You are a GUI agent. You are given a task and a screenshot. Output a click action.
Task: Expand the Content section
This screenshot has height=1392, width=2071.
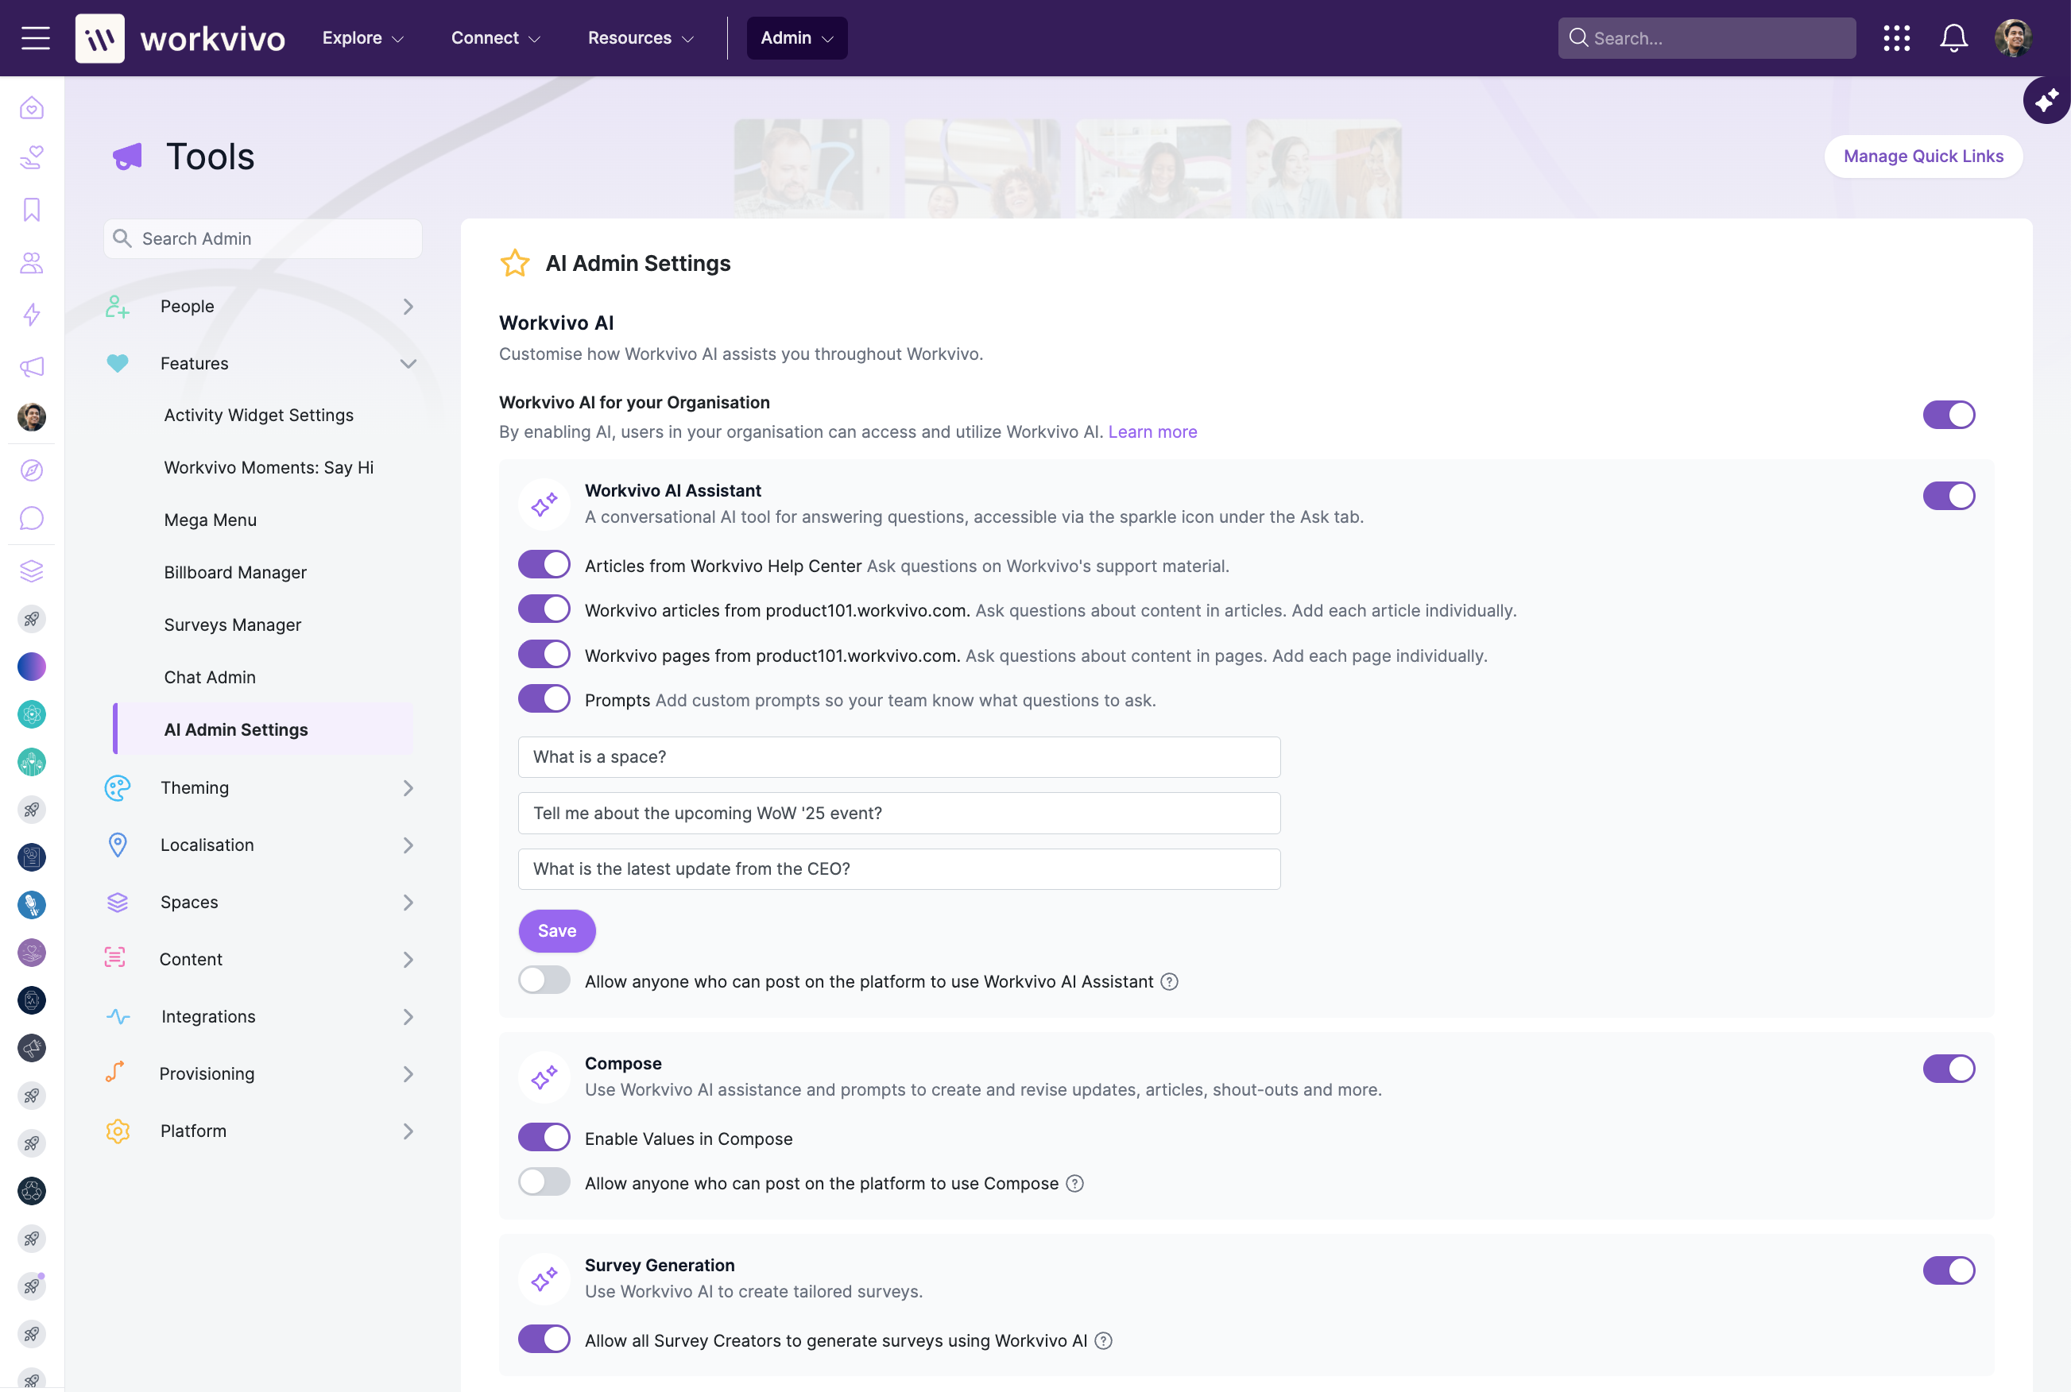point(260,960)
